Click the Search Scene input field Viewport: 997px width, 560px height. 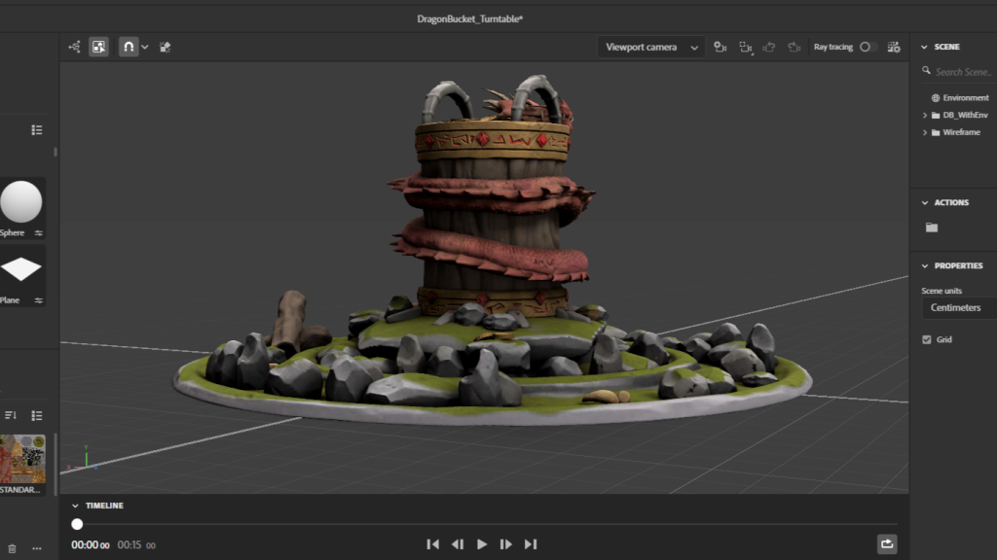point(964,72)
